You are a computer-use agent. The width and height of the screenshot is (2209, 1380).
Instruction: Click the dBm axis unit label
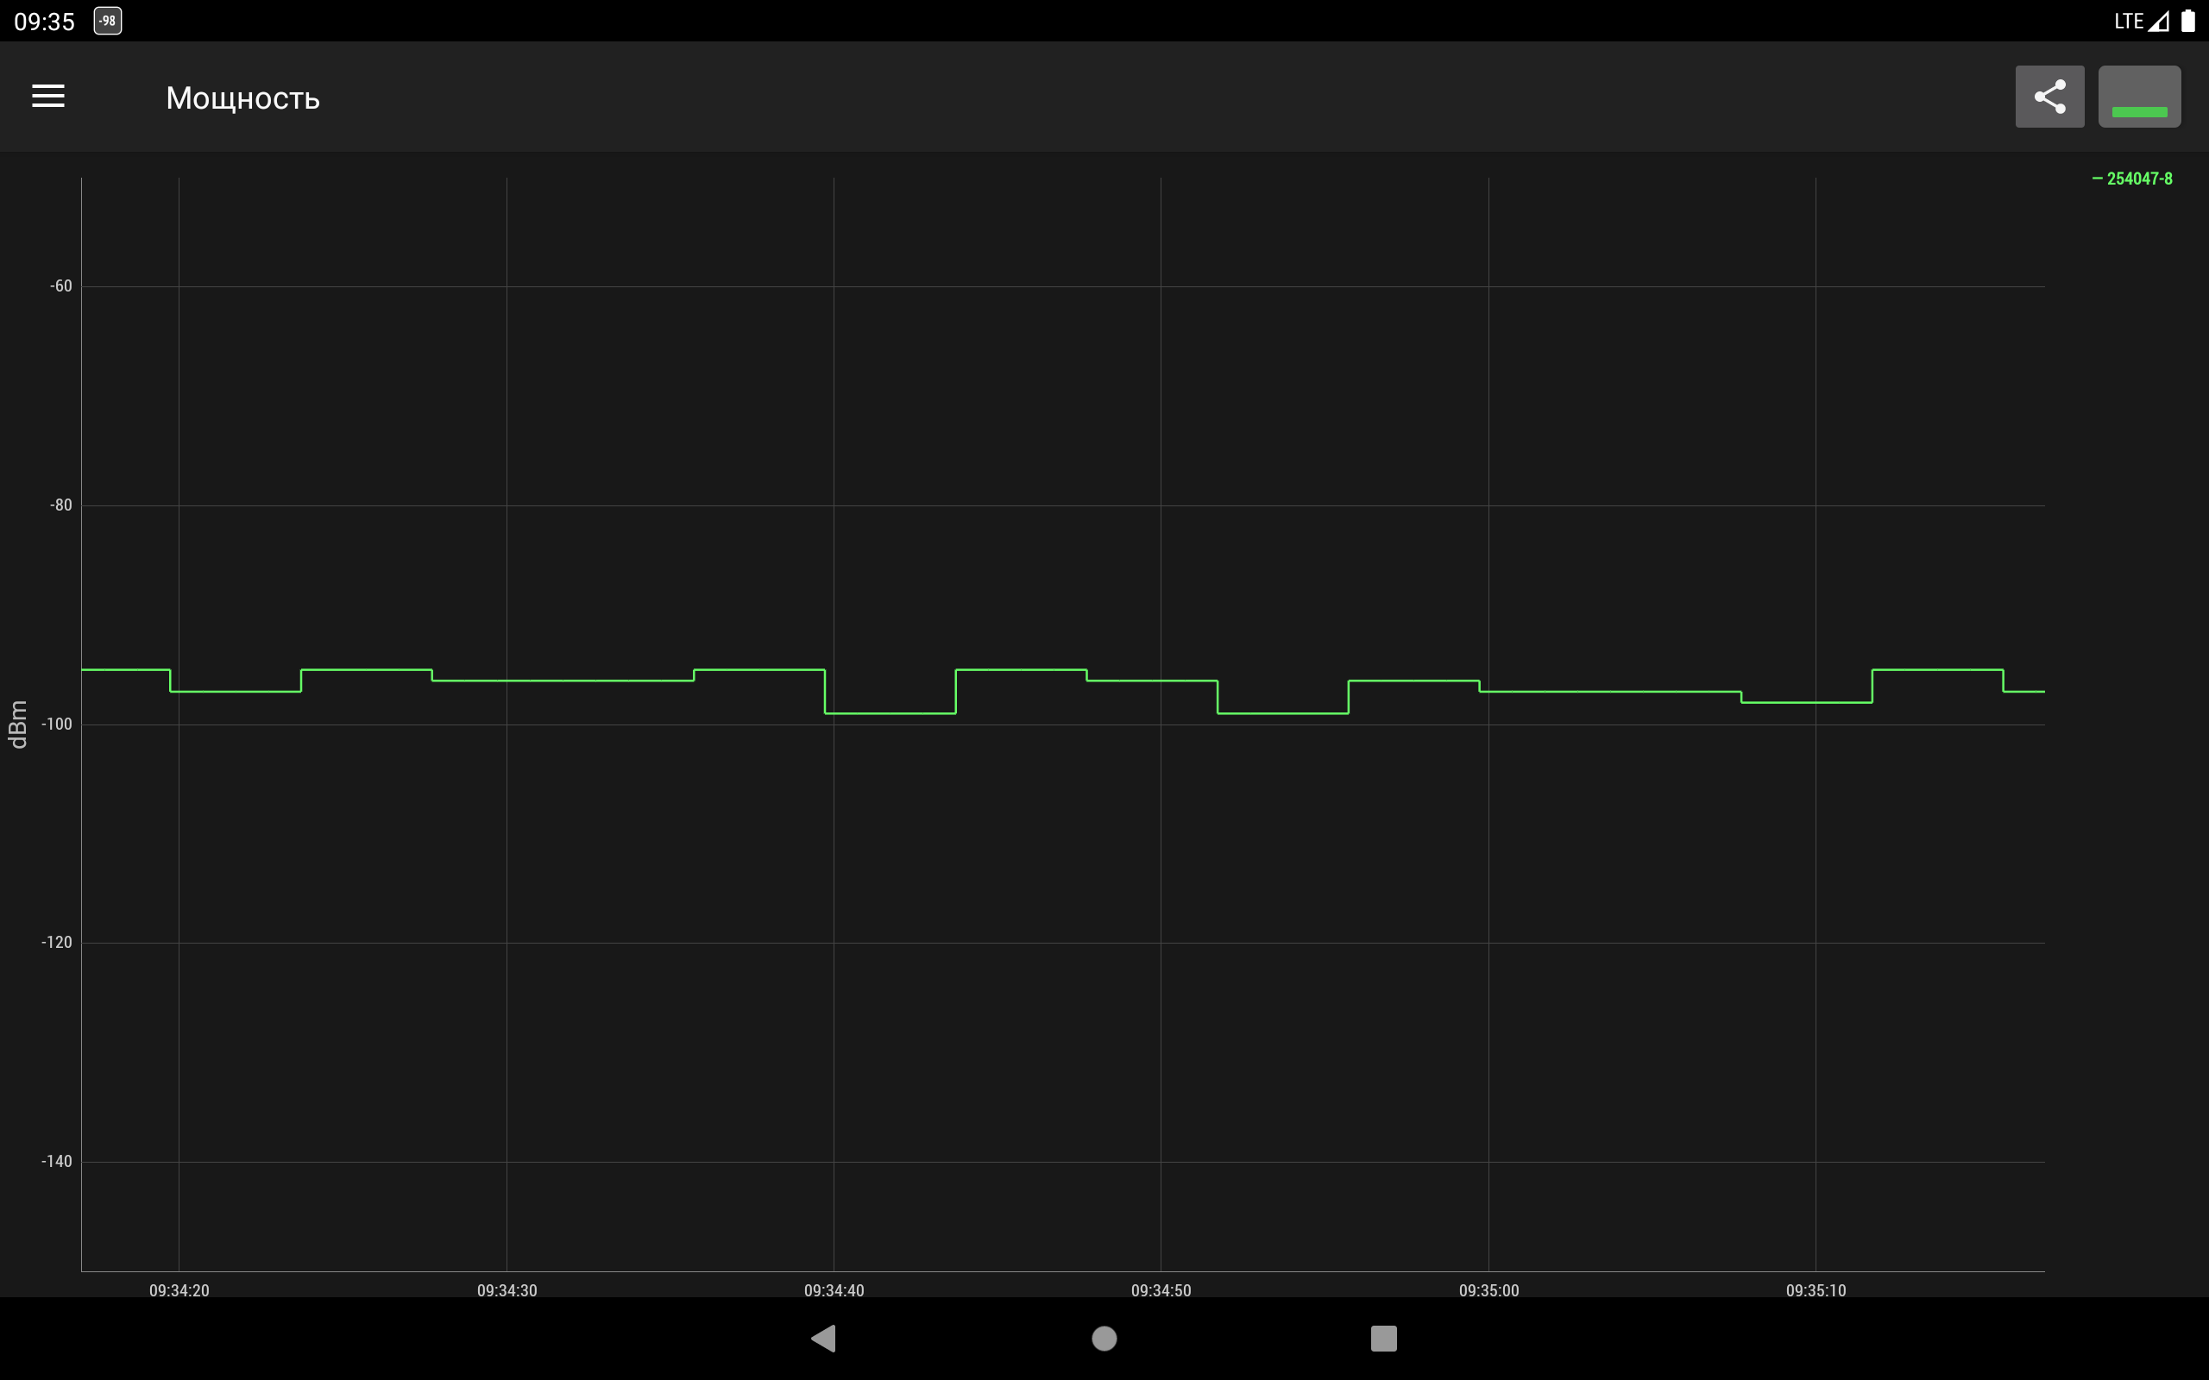[17, 724]
